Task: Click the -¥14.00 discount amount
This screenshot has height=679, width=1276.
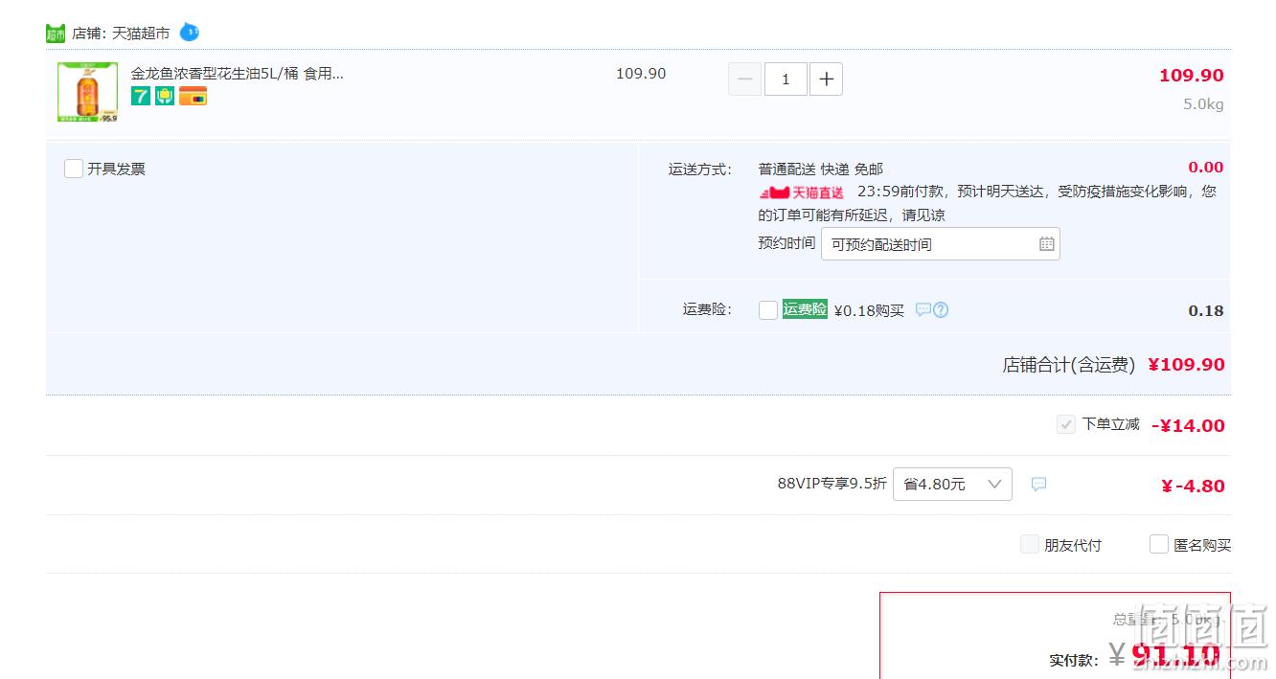Action: point(1188,426)
